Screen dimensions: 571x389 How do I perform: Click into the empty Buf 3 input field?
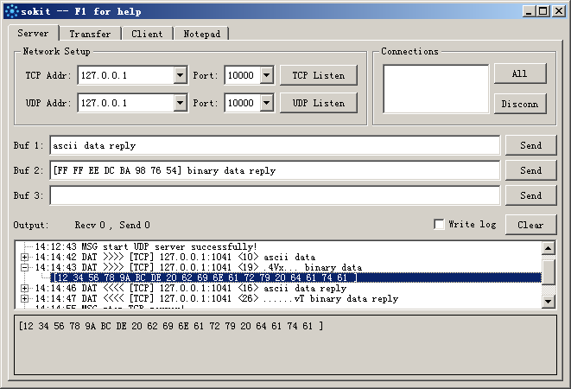pyautogui.click(x=274, y=195)
